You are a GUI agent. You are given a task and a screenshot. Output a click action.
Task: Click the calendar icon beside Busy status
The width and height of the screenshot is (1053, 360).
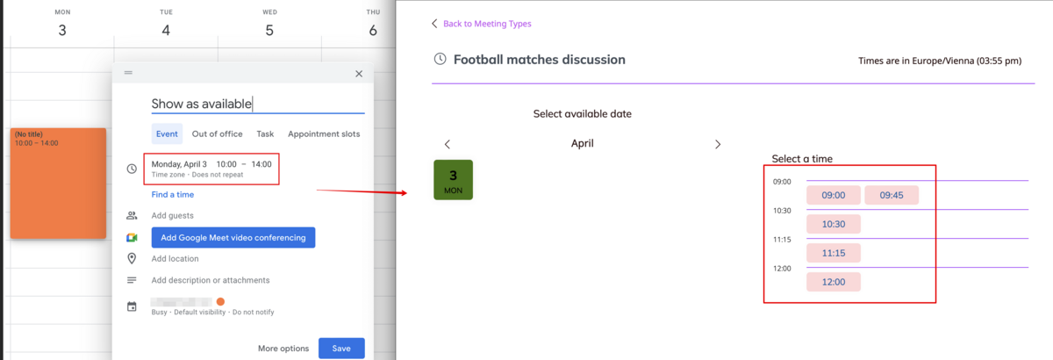(132, 306)
